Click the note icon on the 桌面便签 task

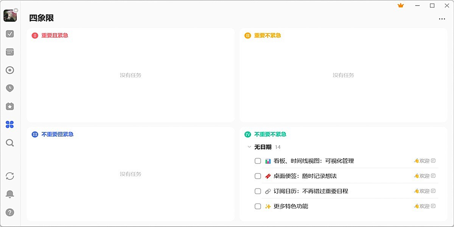point(434,176)
